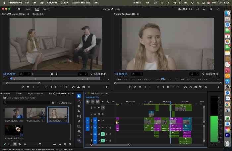Add a marker in the timeline panel
Viewport: 232px width, 151px height.
click(x=103, y=102)
